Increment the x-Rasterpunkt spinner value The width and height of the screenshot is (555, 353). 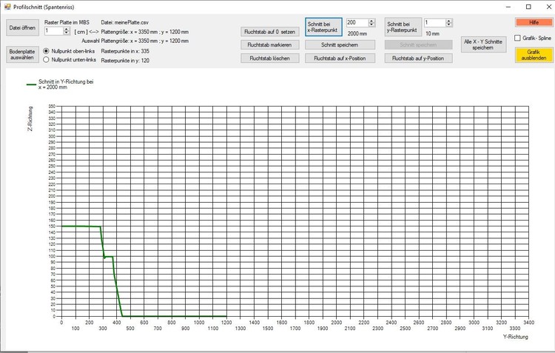click(371, 21)
